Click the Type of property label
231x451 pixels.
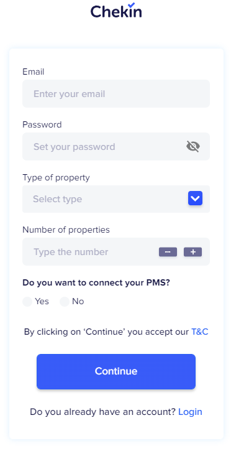tap(56, 178)
